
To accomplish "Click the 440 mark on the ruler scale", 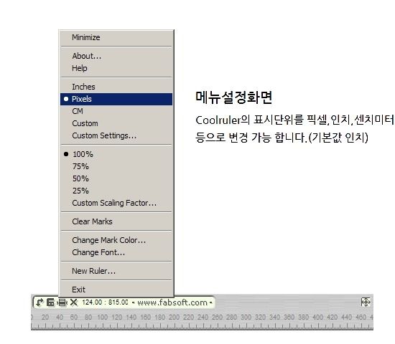I will pyautogui.click(x=347, y=317).
